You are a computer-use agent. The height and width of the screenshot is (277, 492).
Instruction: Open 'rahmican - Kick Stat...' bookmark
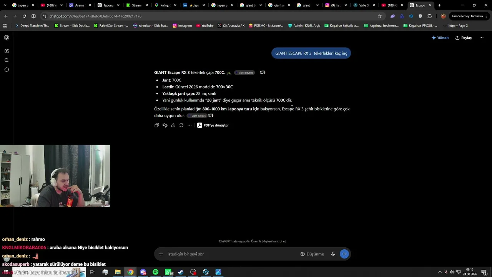point(151,26)
